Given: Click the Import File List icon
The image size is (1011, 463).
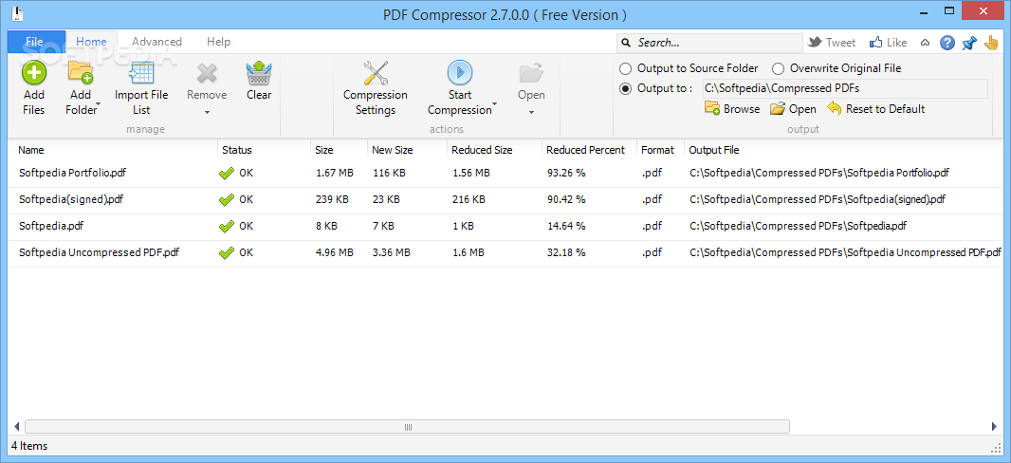Looking at the screenshot, I should click(x=140, y=73).
